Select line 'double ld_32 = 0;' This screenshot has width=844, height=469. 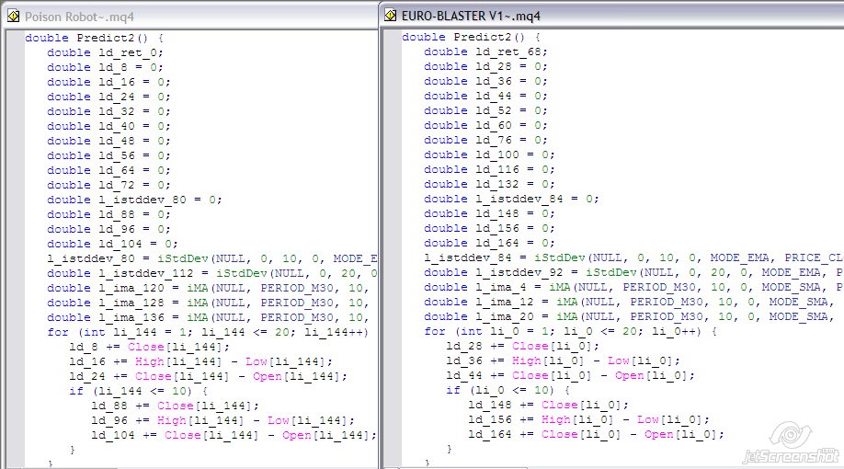tap(108, 111)
